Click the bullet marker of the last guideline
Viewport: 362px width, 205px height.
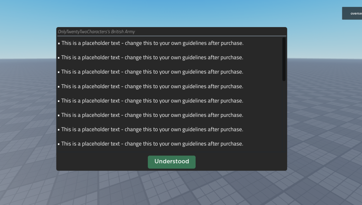pyautogui.click(x=59, y=144)
